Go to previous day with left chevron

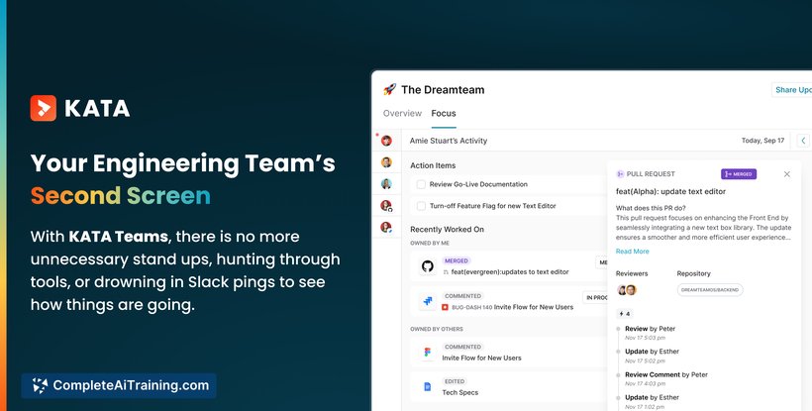point(803,141)
